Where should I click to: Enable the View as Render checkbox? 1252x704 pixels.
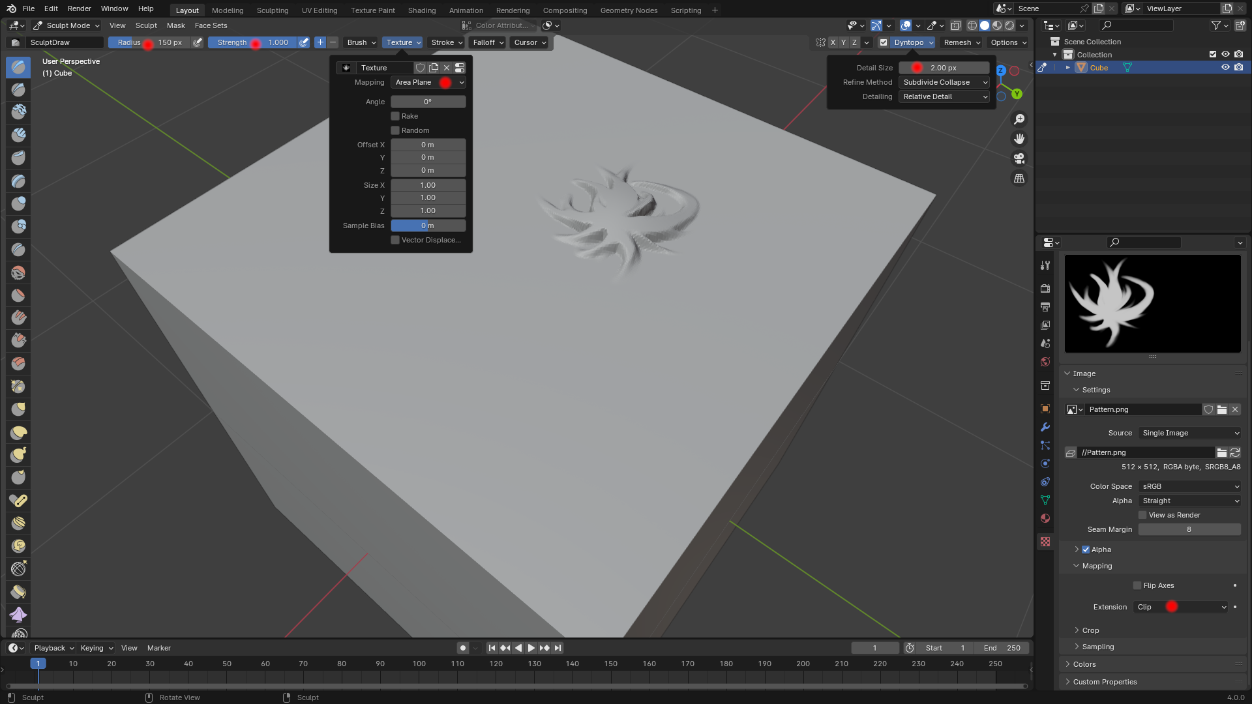click(1142, 515)
